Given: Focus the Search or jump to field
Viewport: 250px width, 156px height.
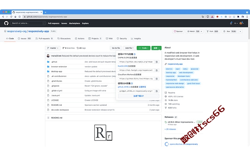Looking at the screenshot, I should (28, 23).
